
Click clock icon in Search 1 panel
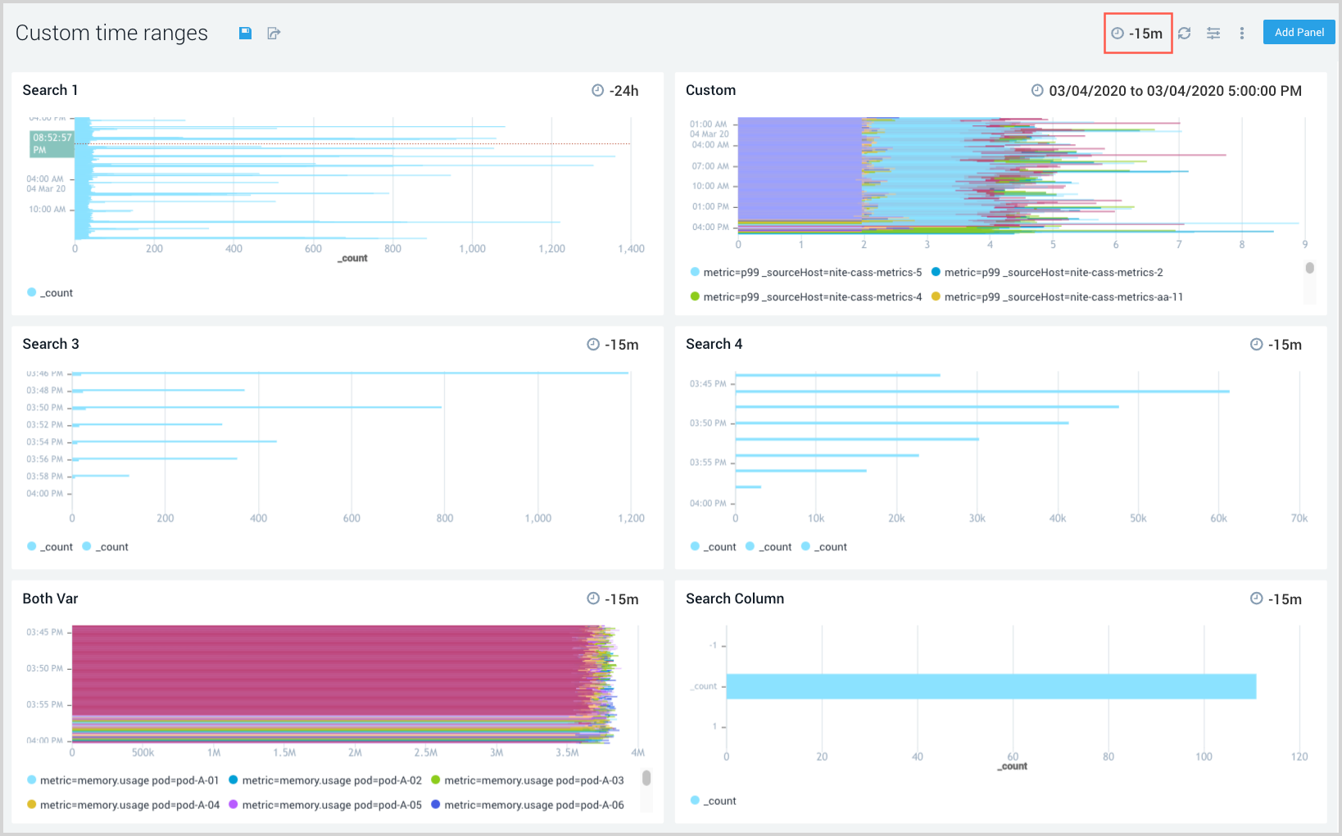pos(597,91)
